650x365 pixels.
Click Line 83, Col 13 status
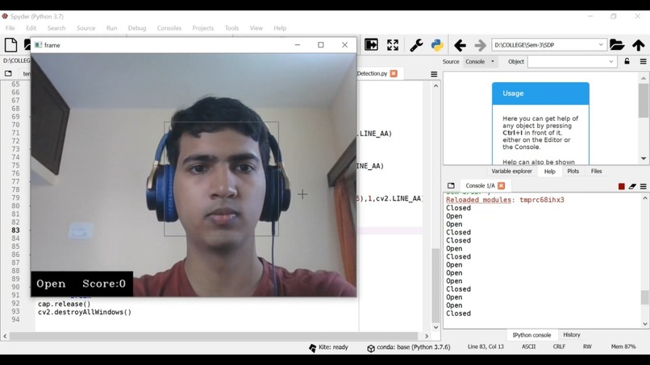pyautogui.click(x=485, y=346)
